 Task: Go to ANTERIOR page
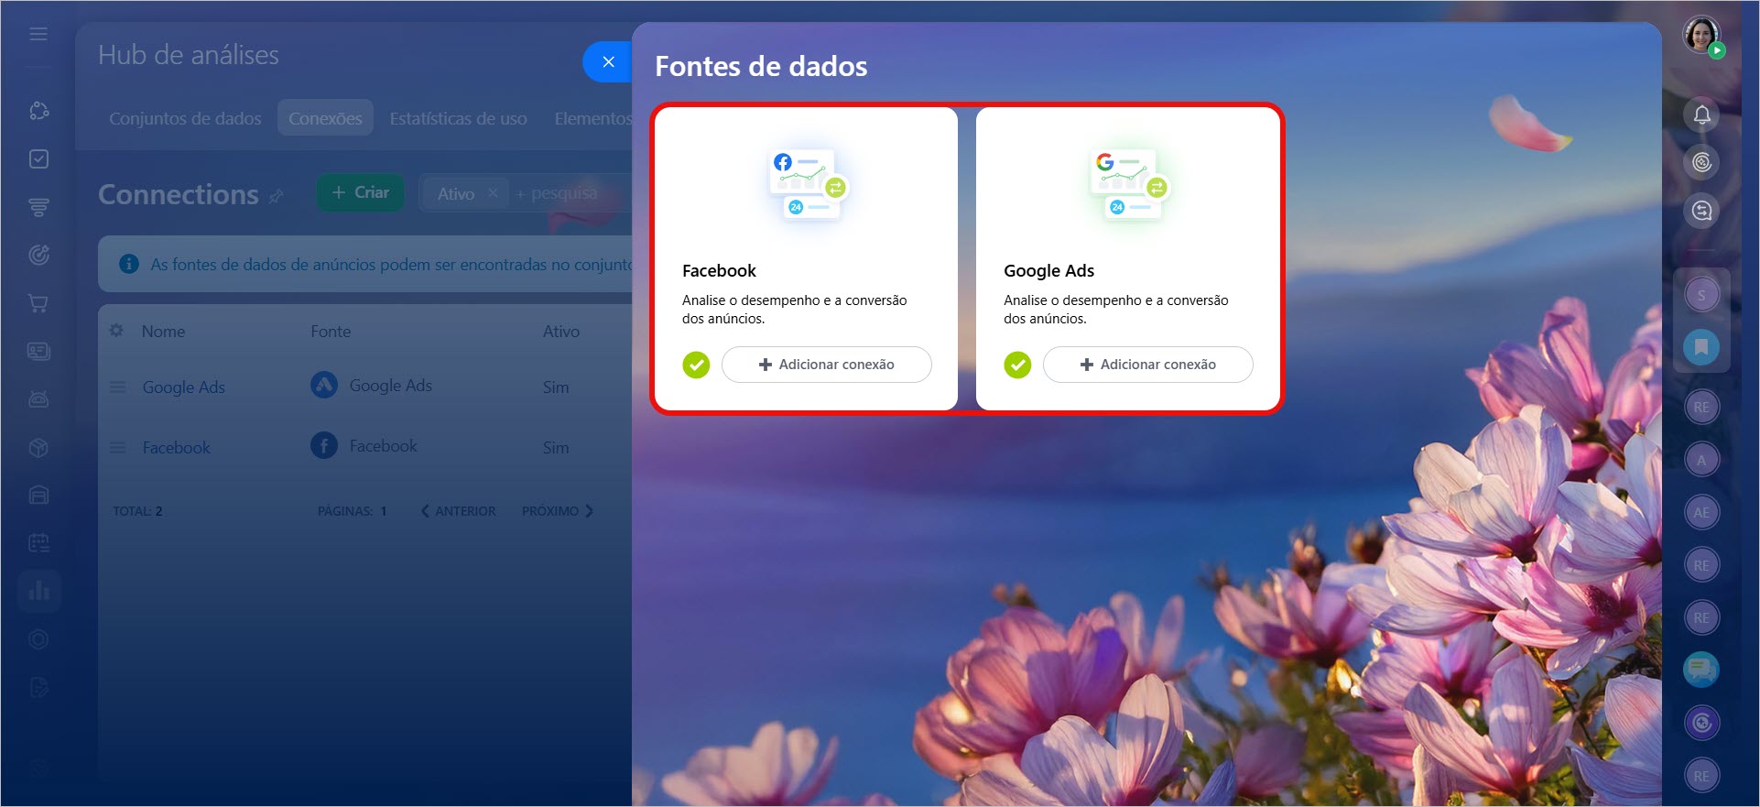pyautogui.click(x=458, y=511)
